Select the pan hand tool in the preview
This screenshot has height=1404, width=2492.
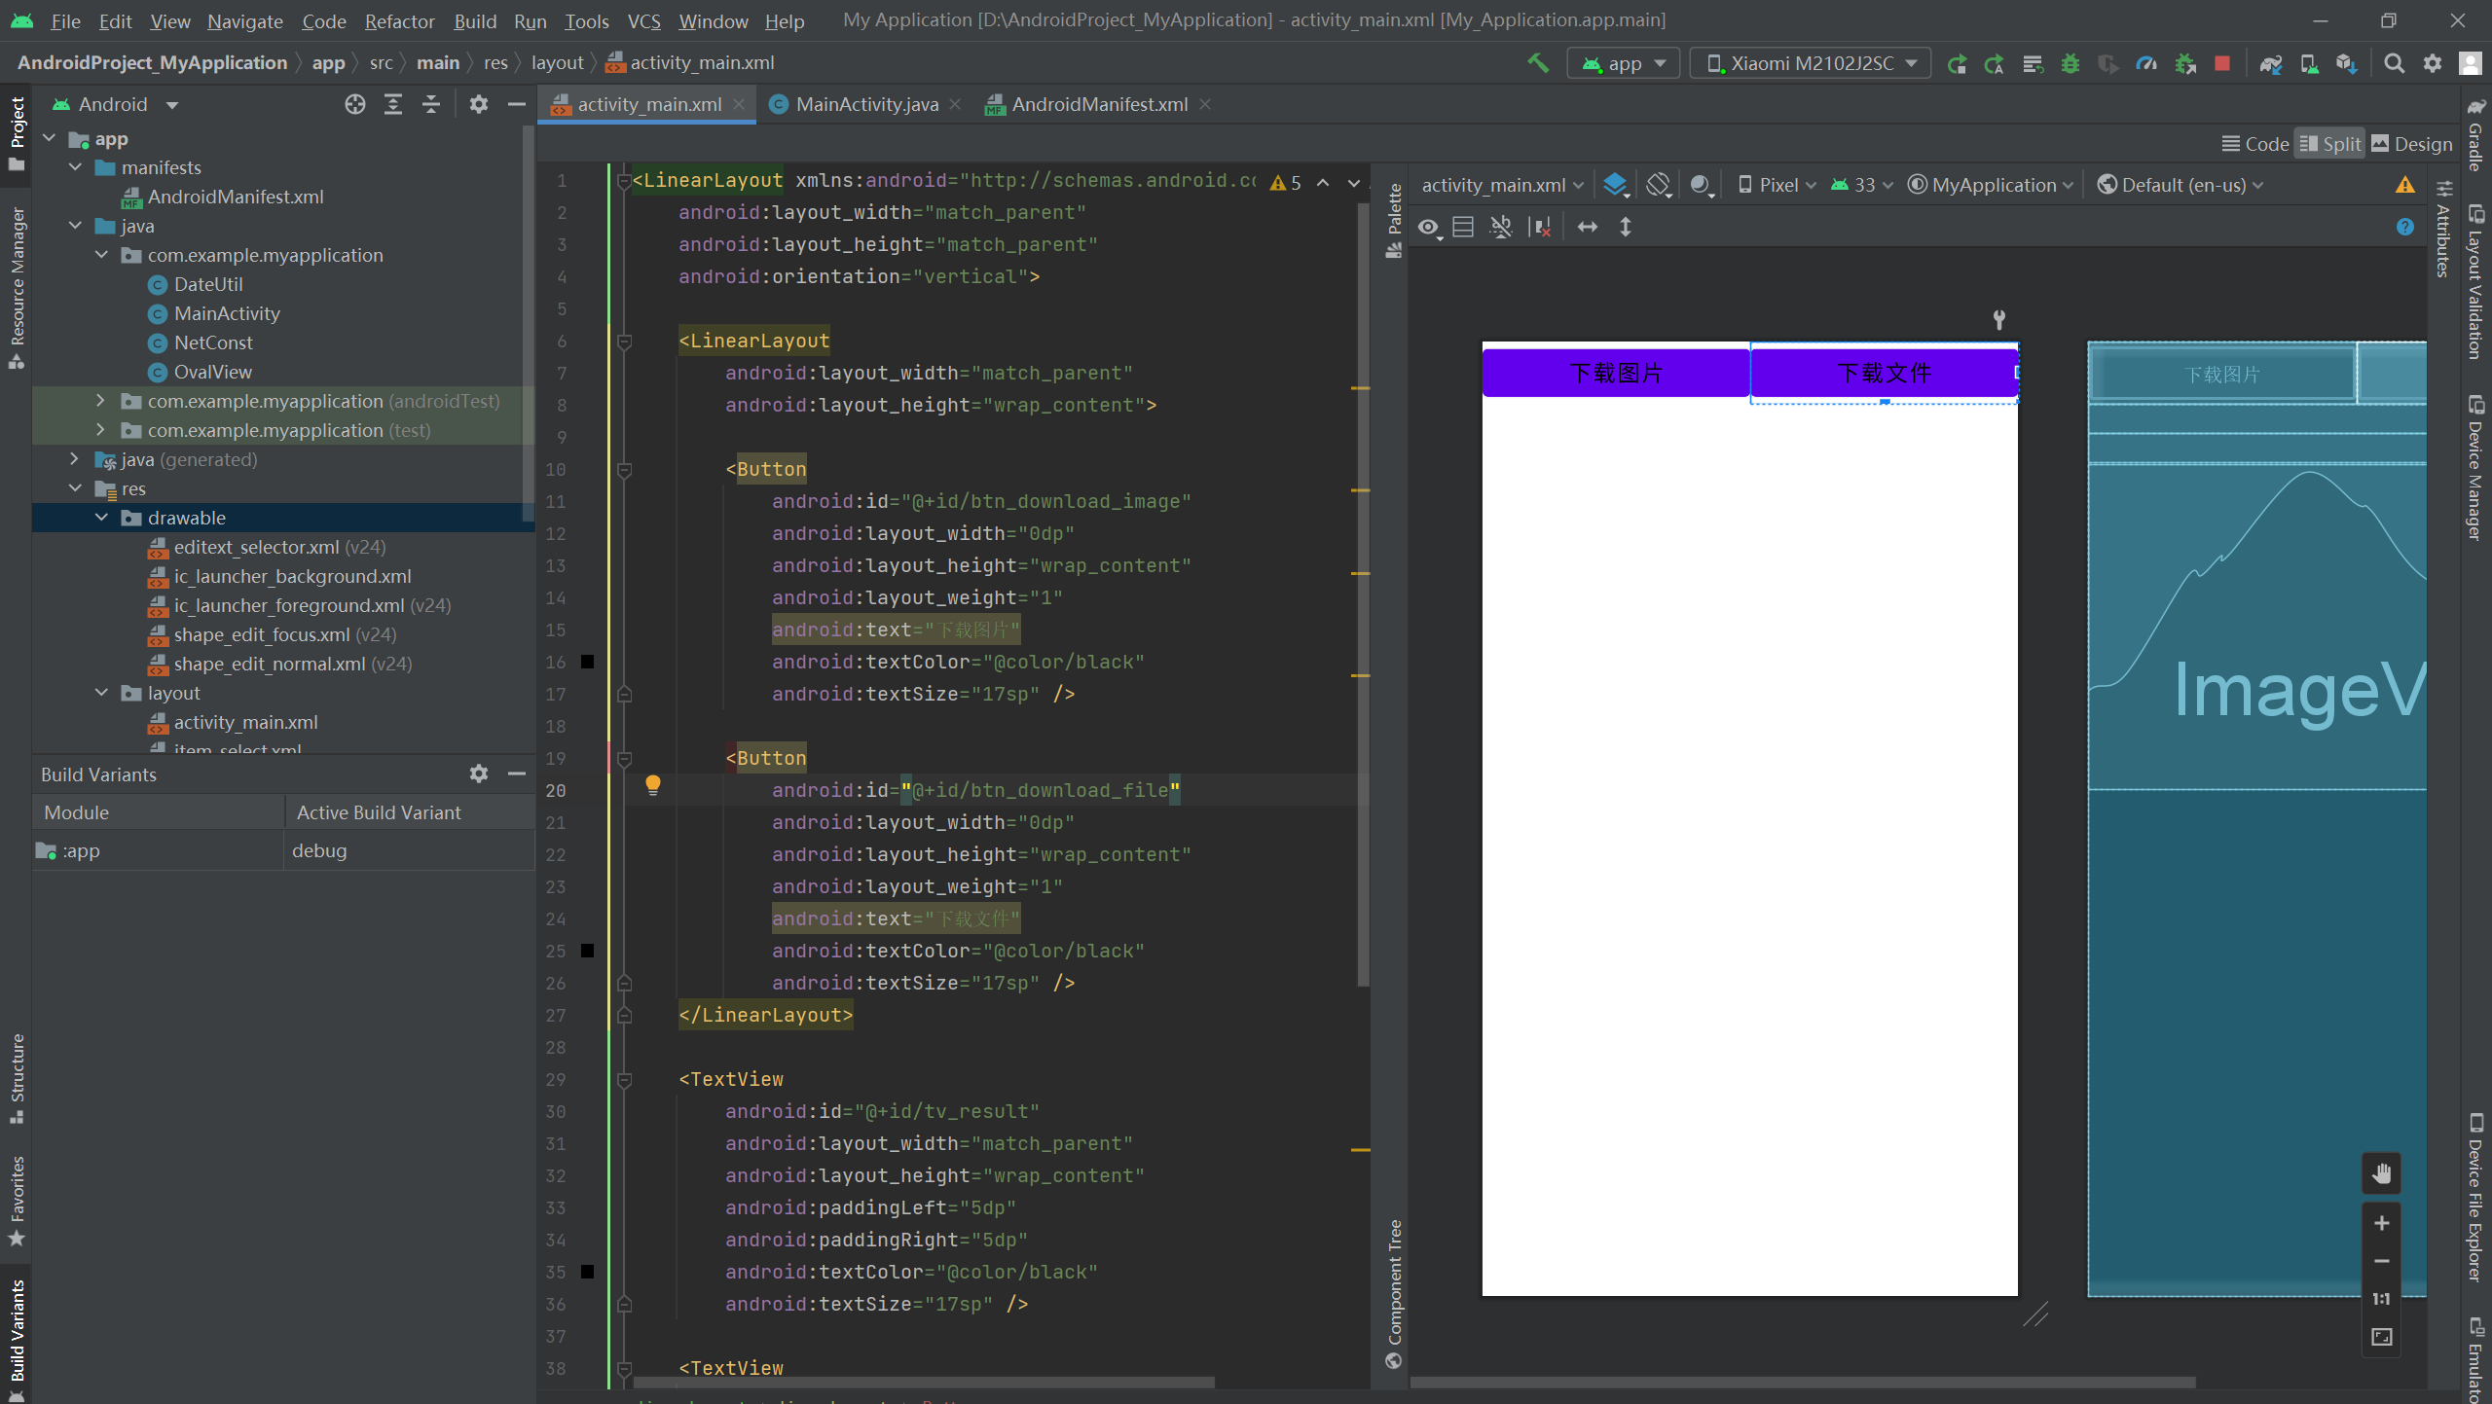[x=2382, y=1172]
